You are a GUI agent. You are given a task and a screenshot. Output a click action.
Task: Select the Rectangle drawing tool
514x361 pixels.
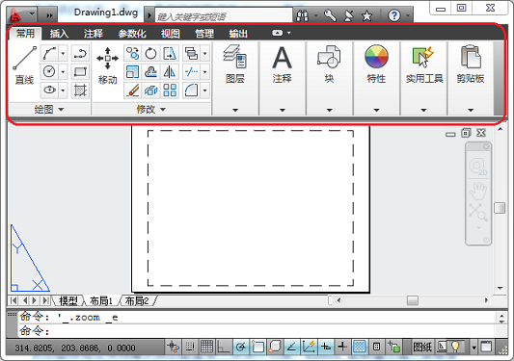(80, 71)
